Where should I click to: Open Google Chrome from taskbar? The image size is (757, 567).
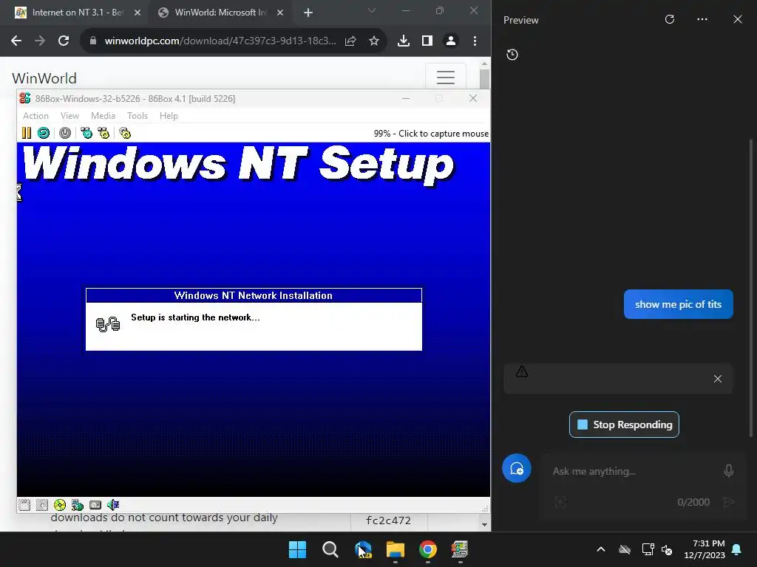[428, 549]
